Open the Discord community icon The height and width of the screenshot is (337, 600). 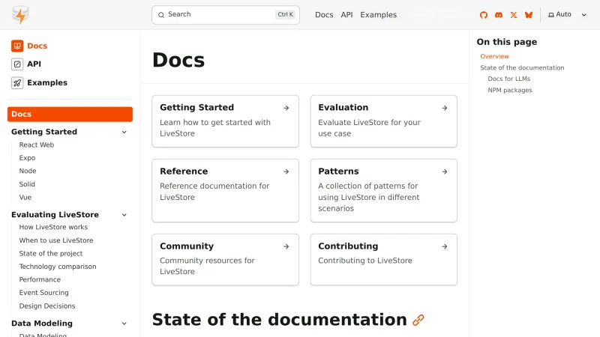tap(499, 15)
